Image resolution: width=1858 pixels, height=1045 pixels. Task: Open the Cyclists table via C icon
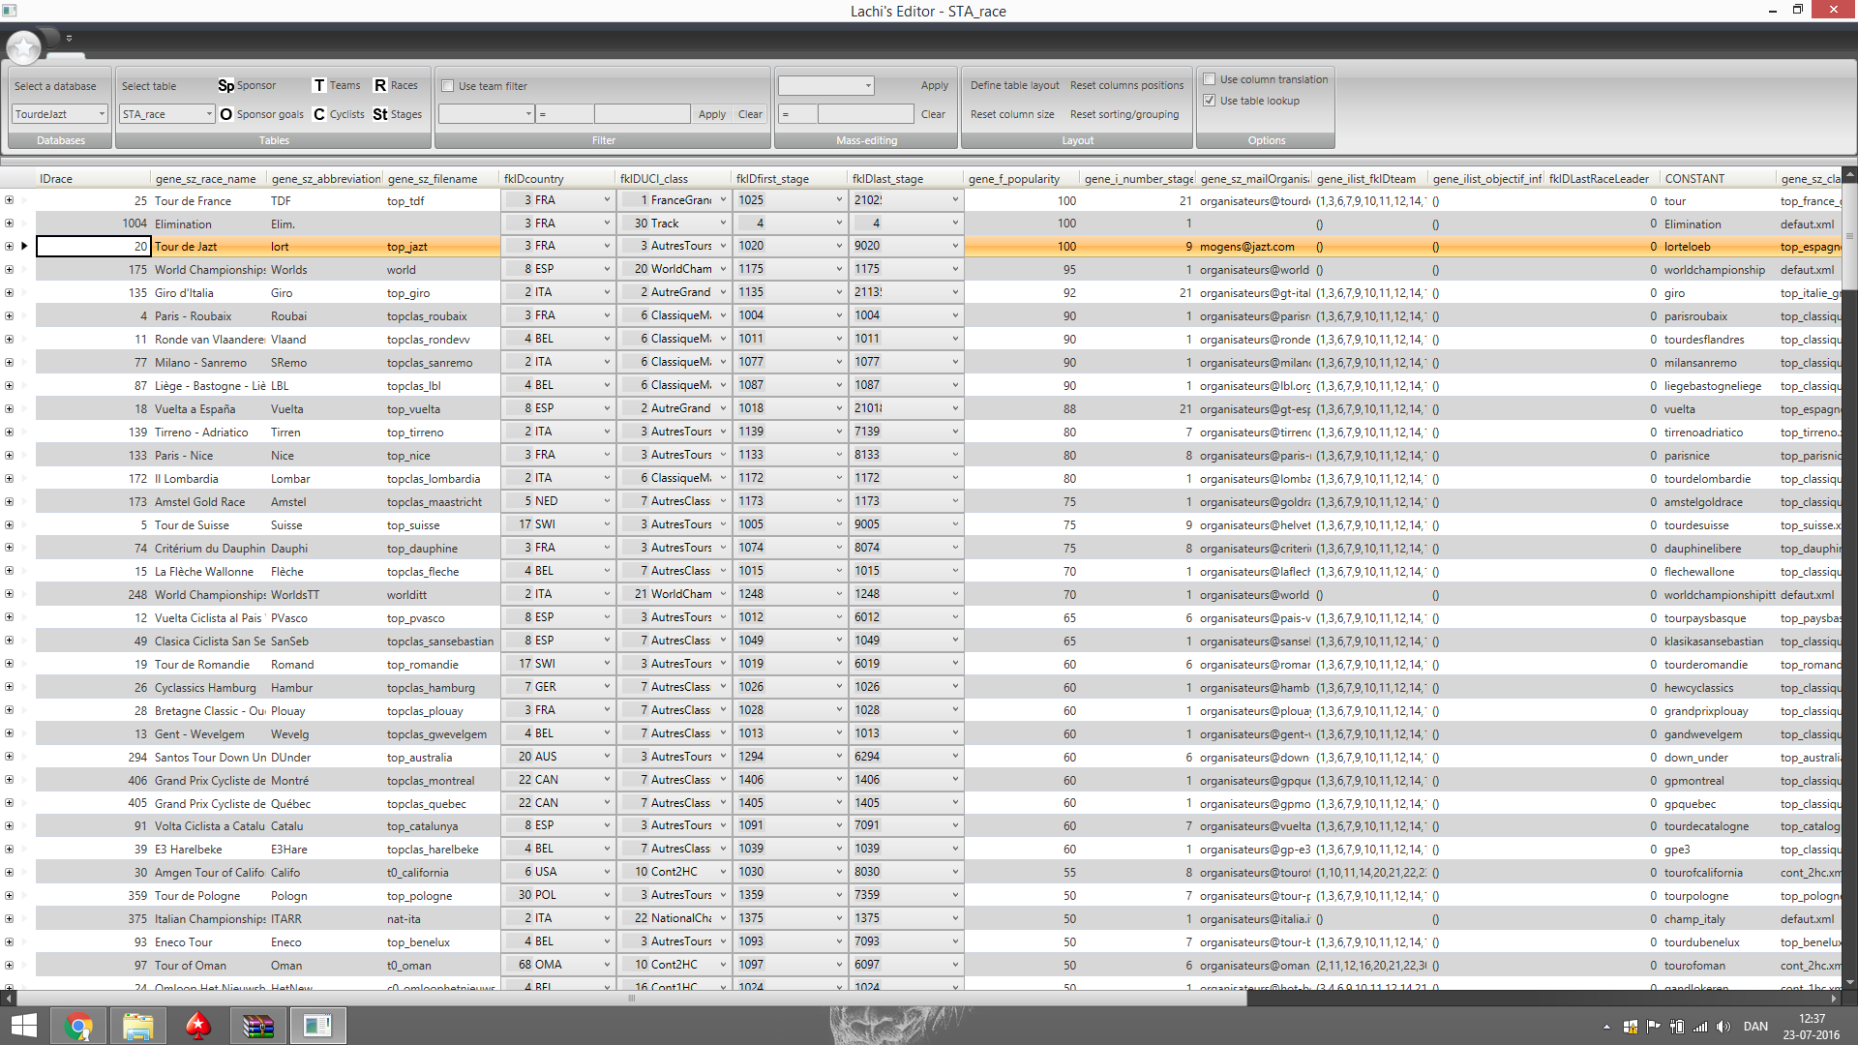319,114
